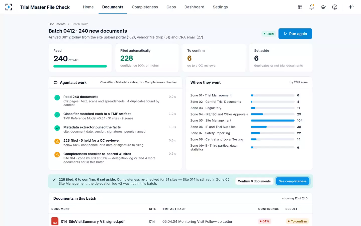Screen dimensions: 361x226
Task: Click green check beside Read 240 documents
Action: pyautogui.click(x=57, y=98)
